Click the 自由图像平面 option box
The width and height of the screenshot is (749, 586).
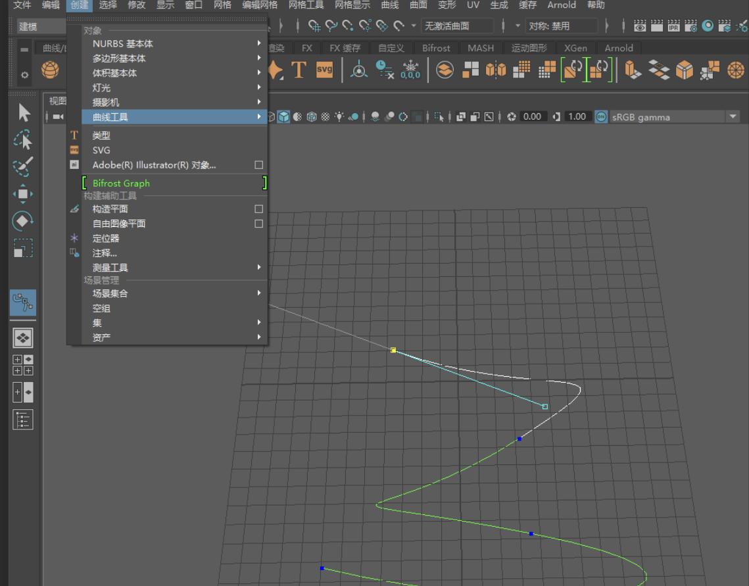click(258, 224)
